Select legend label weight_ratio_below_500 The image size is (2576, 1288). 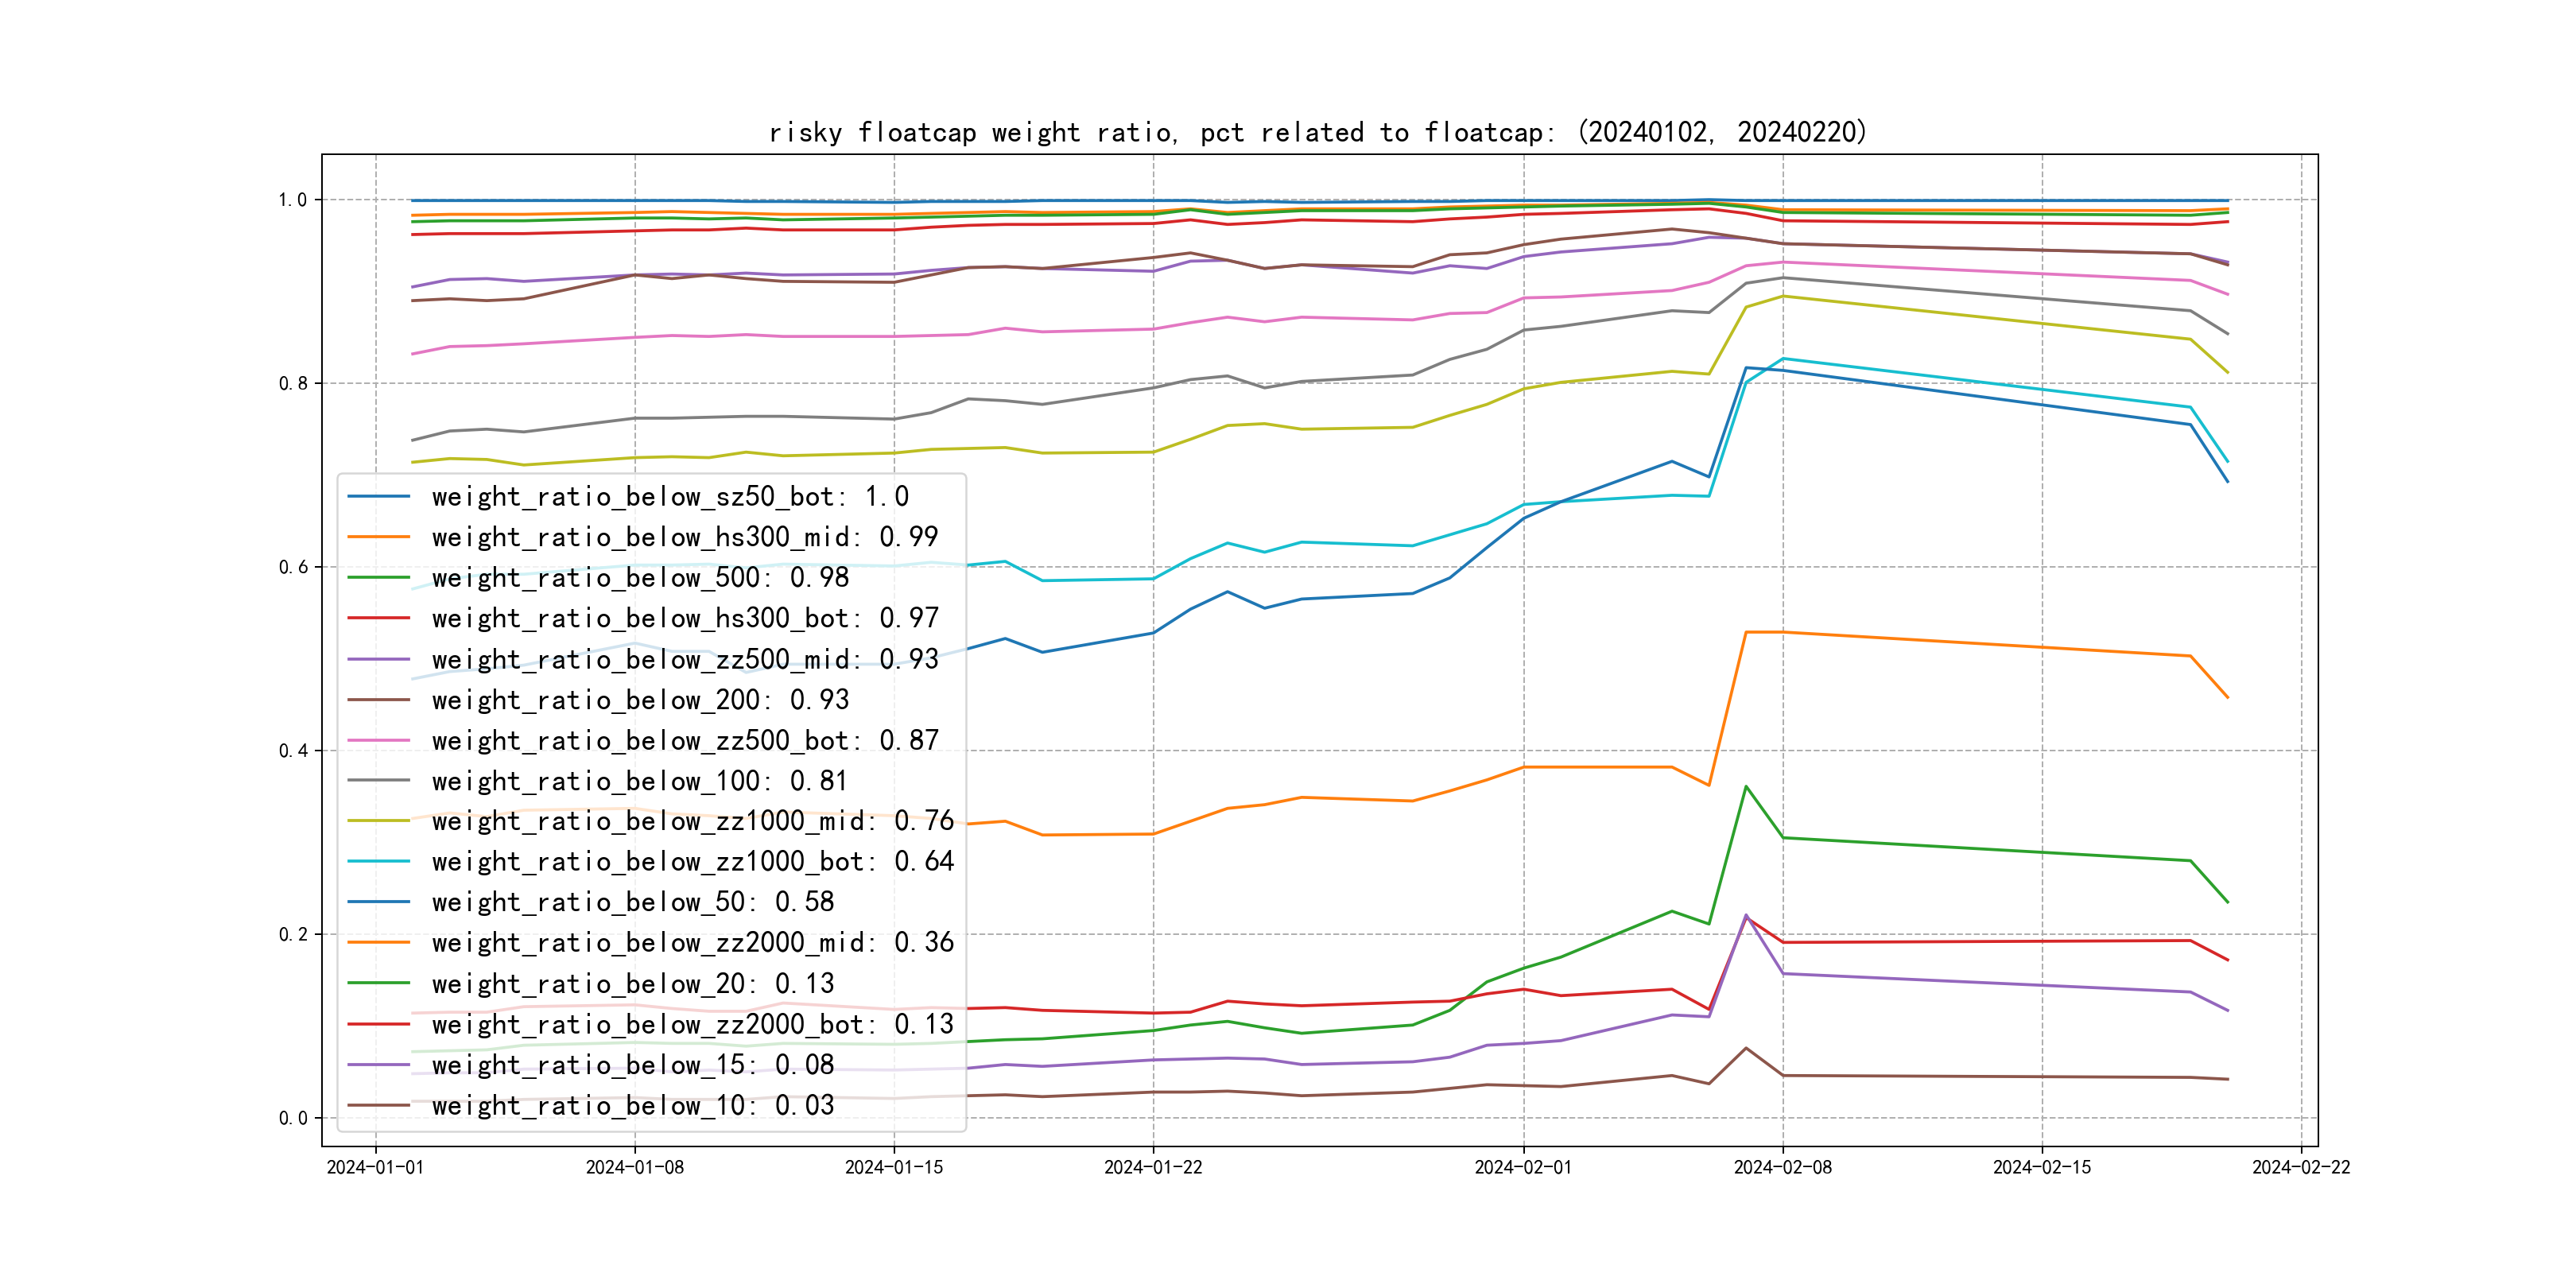point(640,578)
